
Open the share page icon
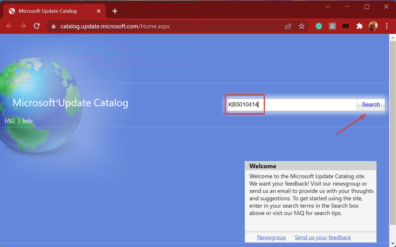[x=288, y=26]
